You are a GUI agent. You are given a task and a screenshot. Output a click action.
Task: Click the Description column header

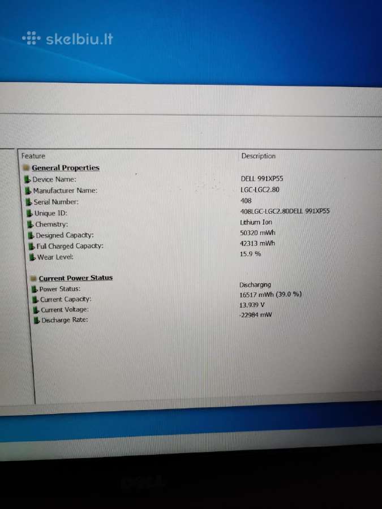pyautogui.click(x=258, y=156)
